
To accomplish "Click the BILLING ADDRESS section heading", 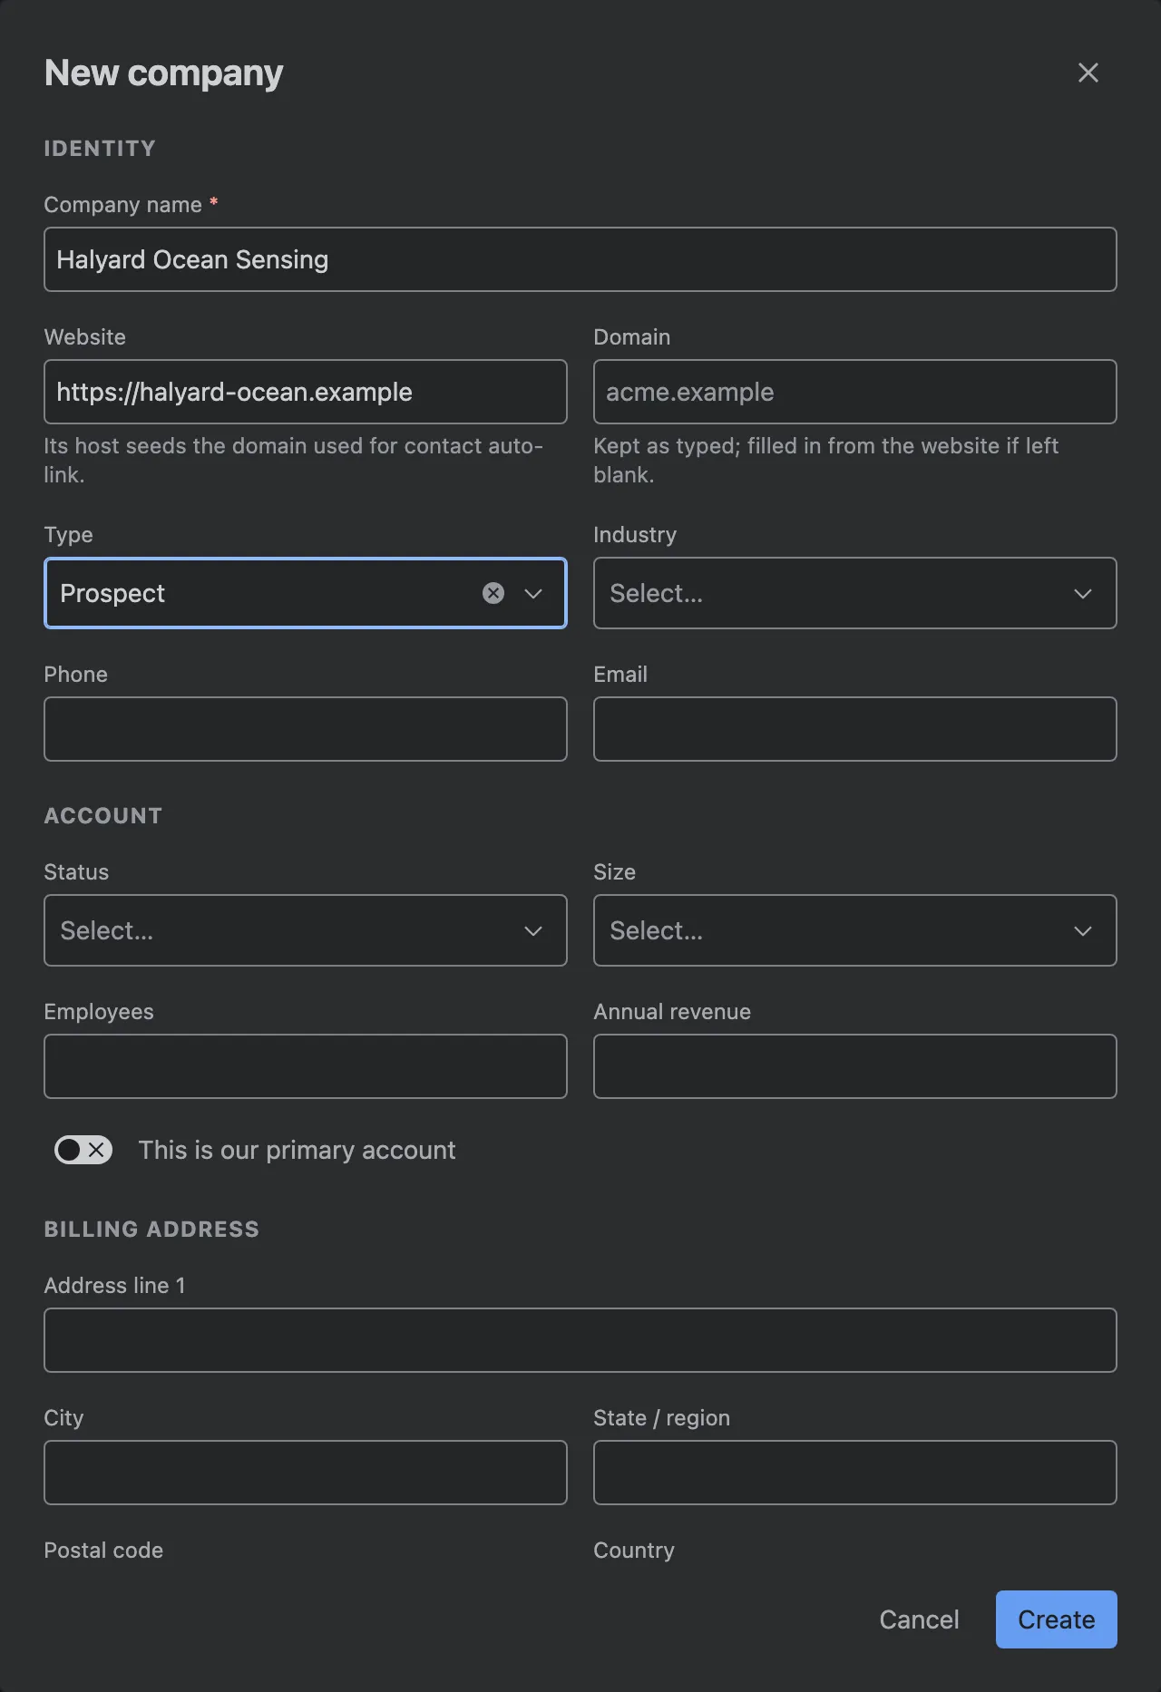I will (151, 1229).
